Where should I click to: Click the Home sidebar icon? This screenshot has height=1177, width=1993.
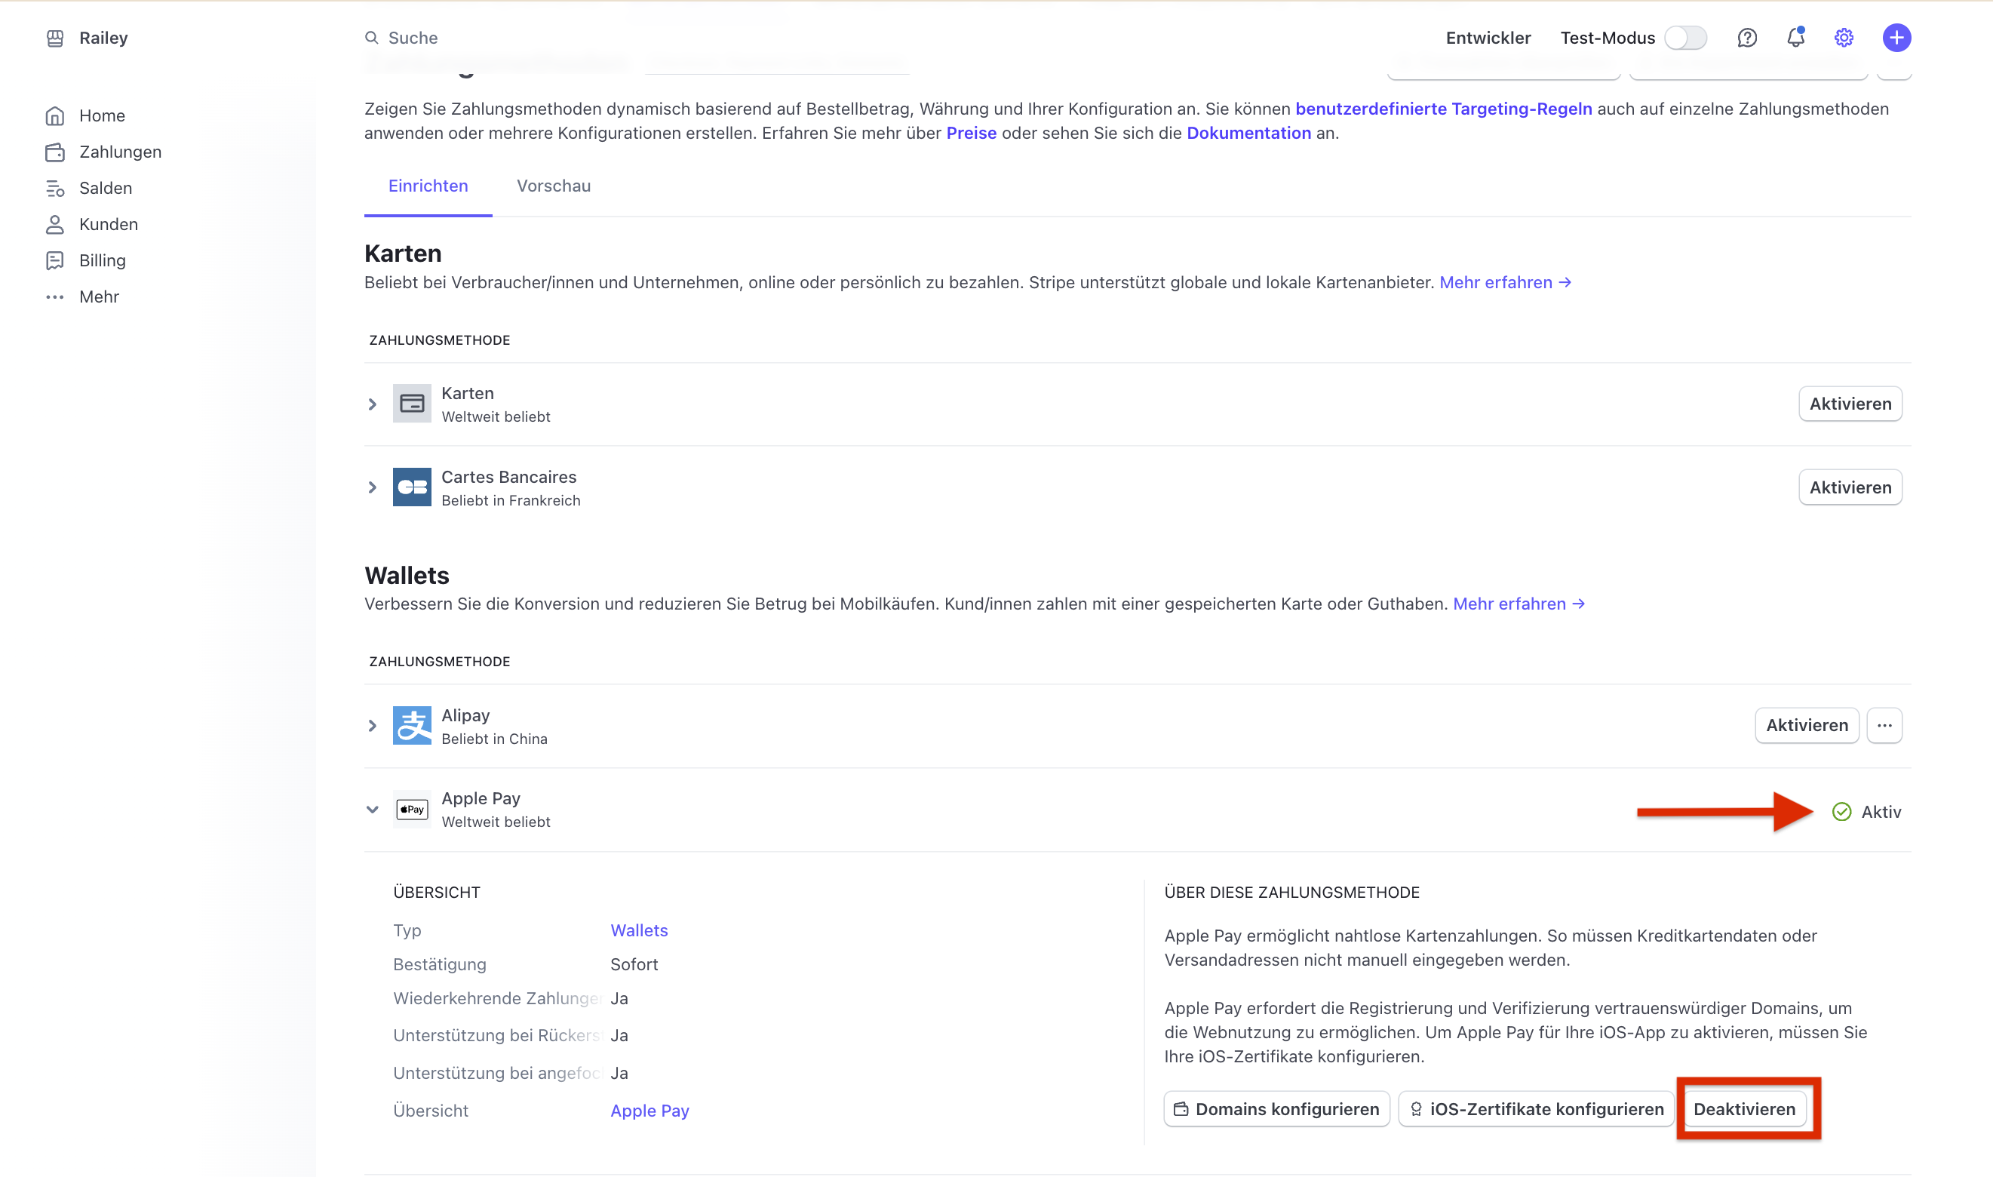coord(55,115)
